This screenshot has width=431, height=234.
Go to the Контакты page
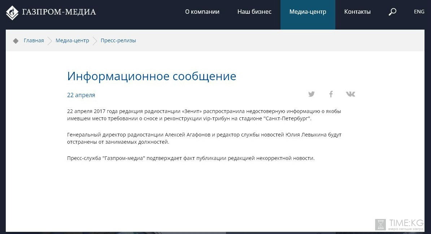coord(357,12)
